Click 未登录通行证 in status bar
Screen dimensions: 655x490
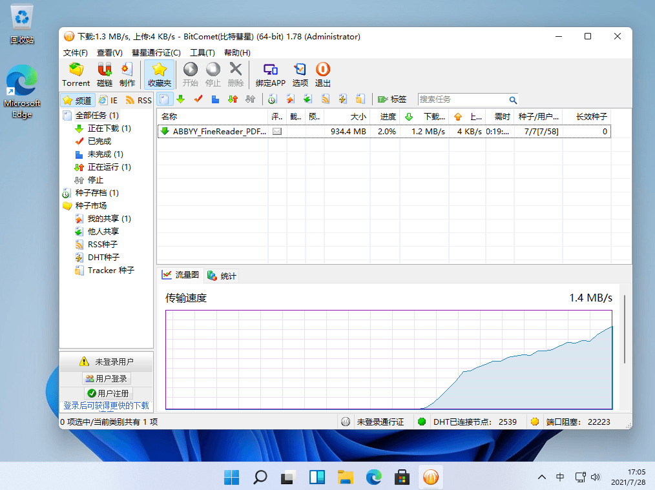pos(380,422)
